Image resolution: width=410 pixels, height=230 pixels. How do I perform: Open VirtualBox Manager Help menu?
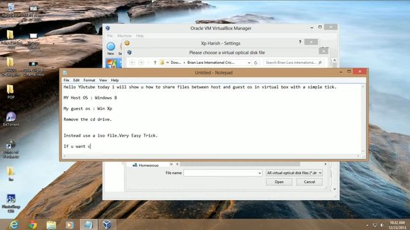click(140, 36)
